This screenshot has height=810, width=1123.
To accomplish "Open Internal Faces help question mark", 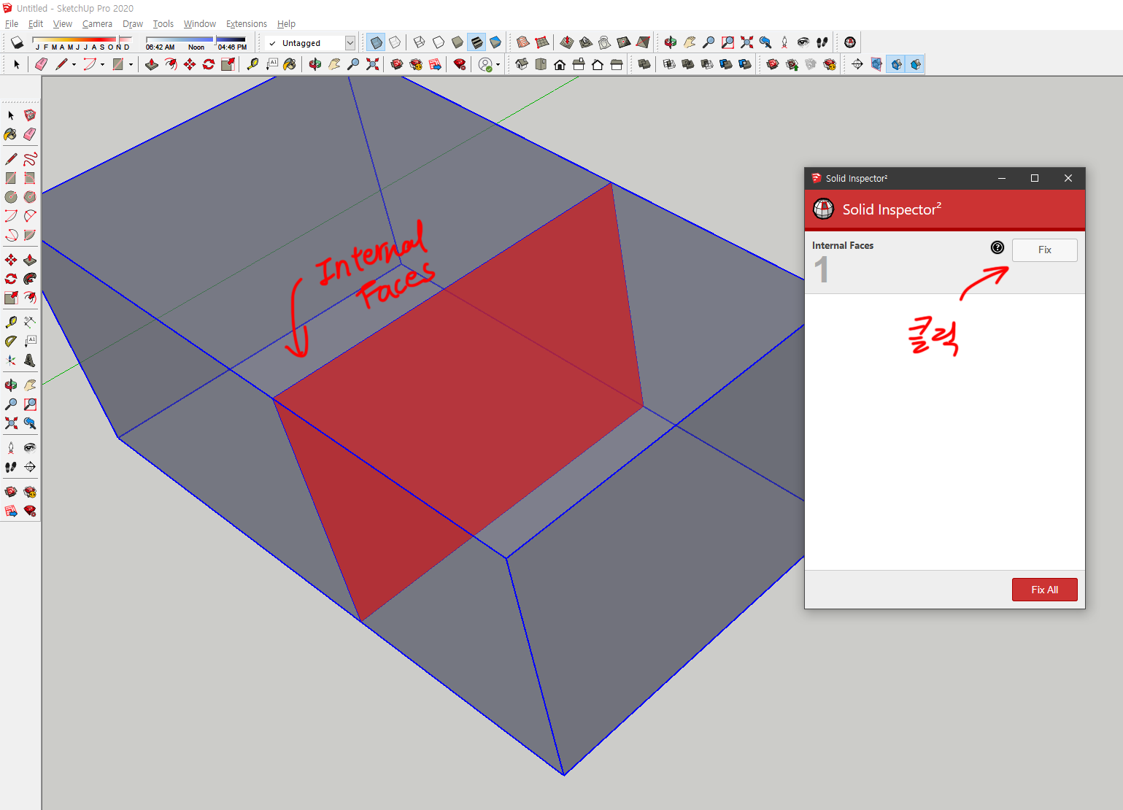I will [x=997, y=247].
